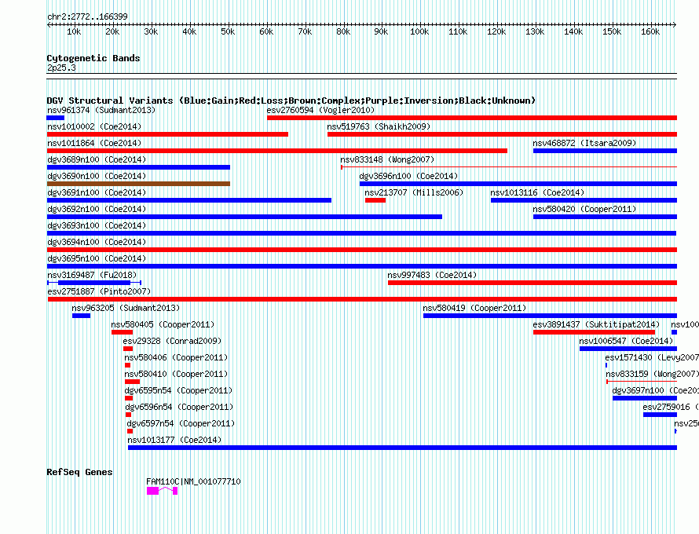Click the RefSeq Genes track title
This screenshot has width=699, height=534.
click(79, 472)
